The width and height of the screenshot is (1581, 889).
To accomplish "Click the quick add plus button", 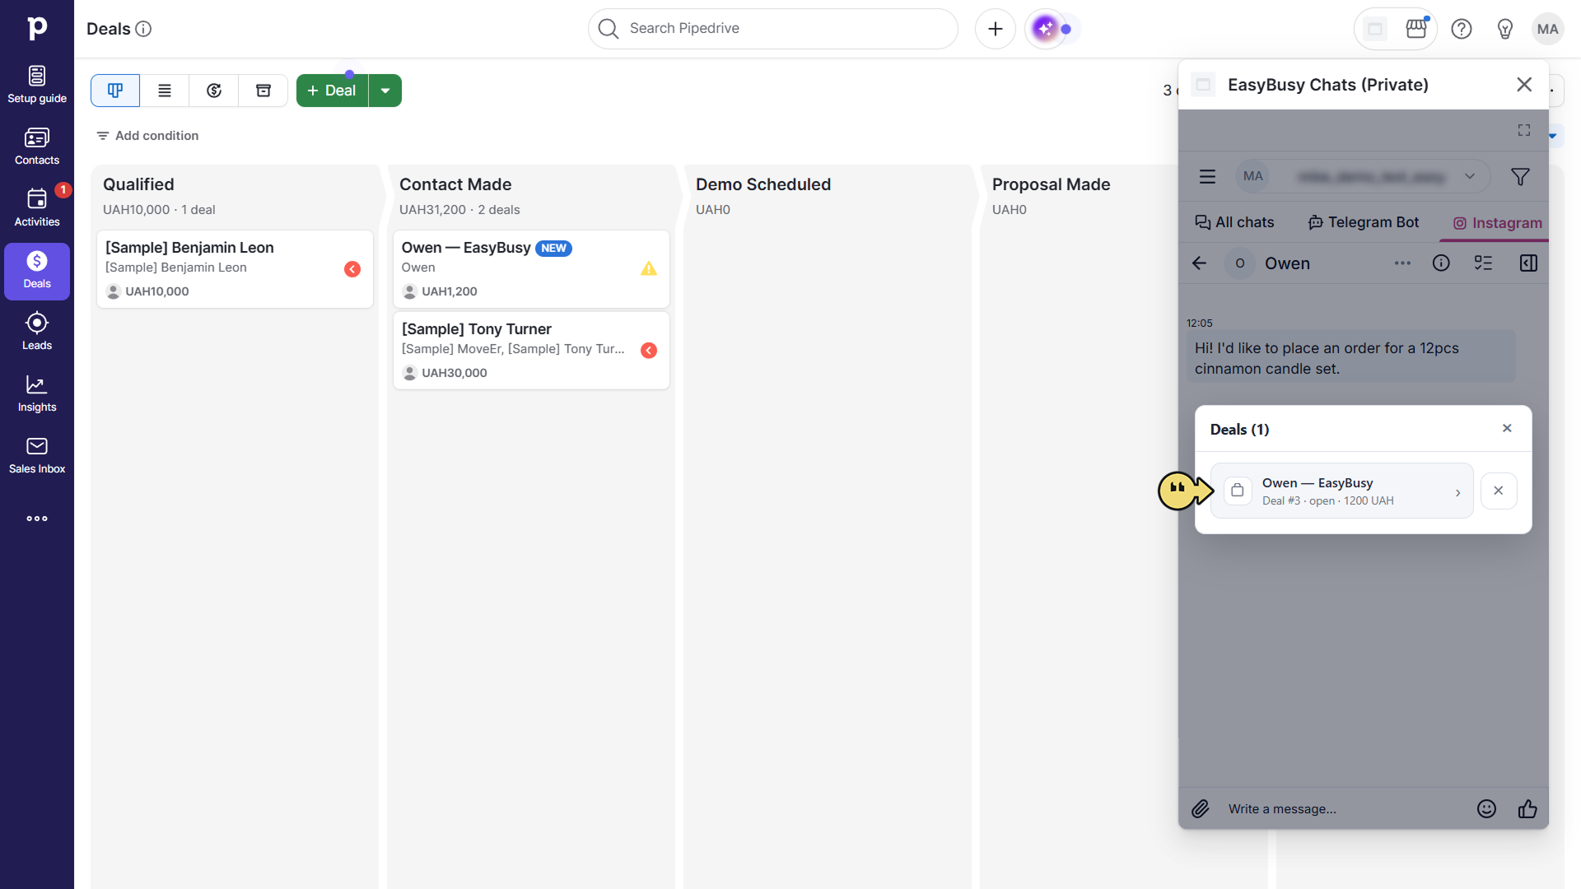I will click(995, 29).
